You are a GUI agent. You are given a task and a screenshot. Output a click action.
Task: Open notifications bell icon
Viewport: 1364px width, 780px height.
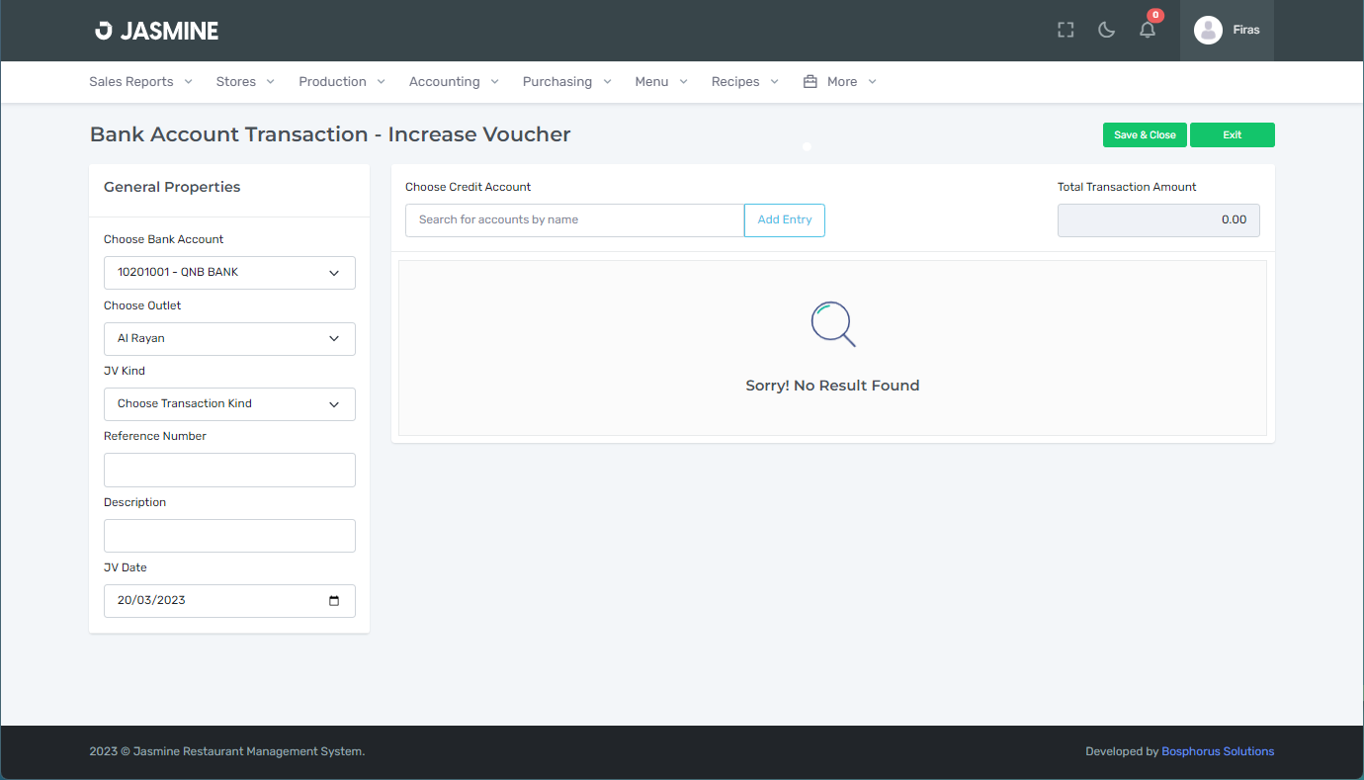tap(1148, 30)
